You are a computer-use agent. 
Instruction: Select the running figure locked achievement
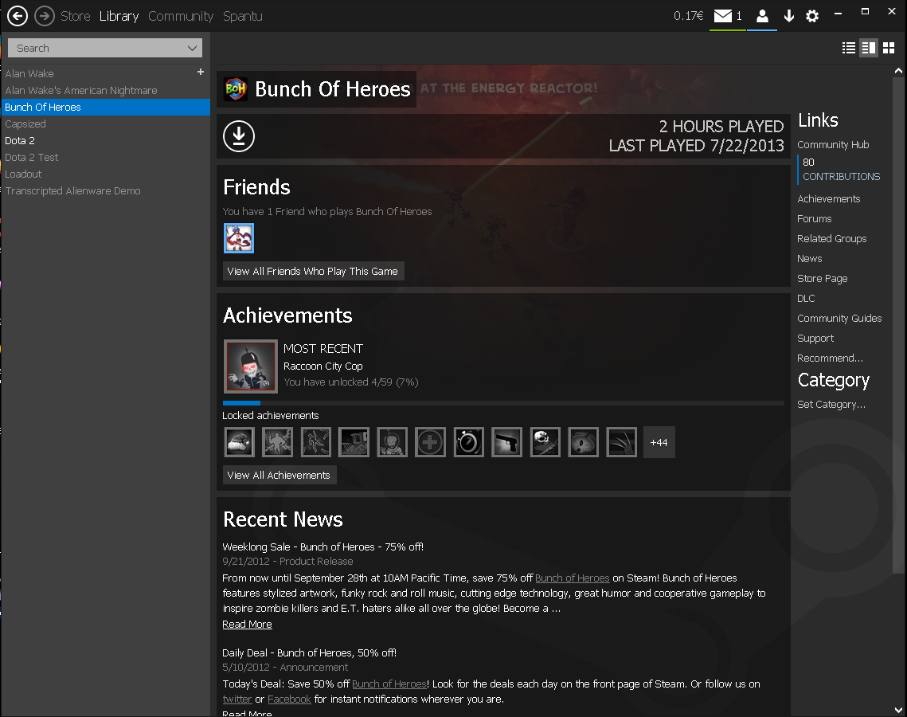point(316,443)
